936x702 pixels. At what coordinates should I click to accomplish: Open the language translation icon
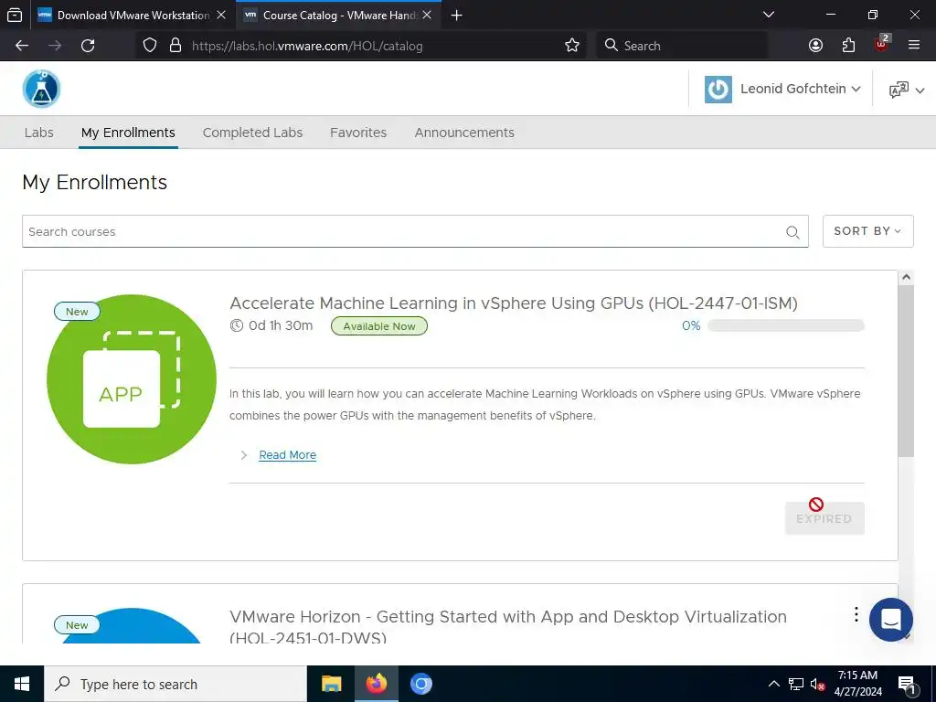[899, 90]
